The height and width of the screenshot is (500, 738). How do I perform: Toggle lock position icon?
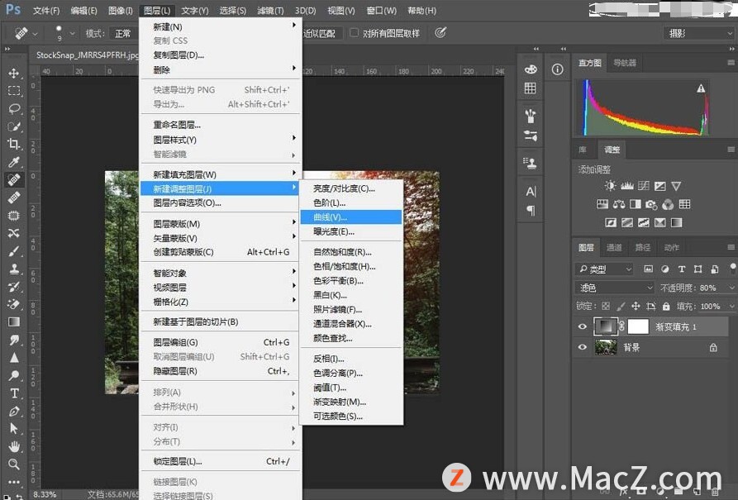[636, 307]
